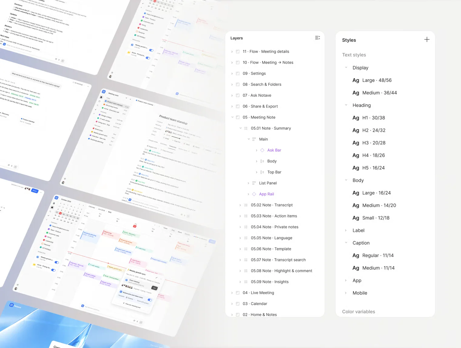Click the Ag preview for Display Large · 48/56
Image resolution: width=461 pixels, height=348 pixels.
(356, 80)
